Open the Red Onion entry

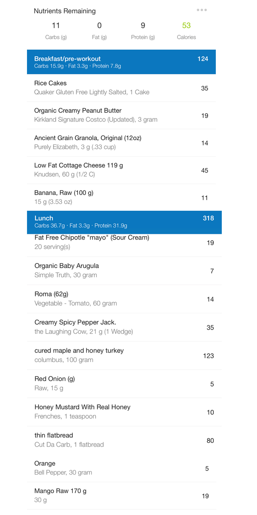click(124, 384)
